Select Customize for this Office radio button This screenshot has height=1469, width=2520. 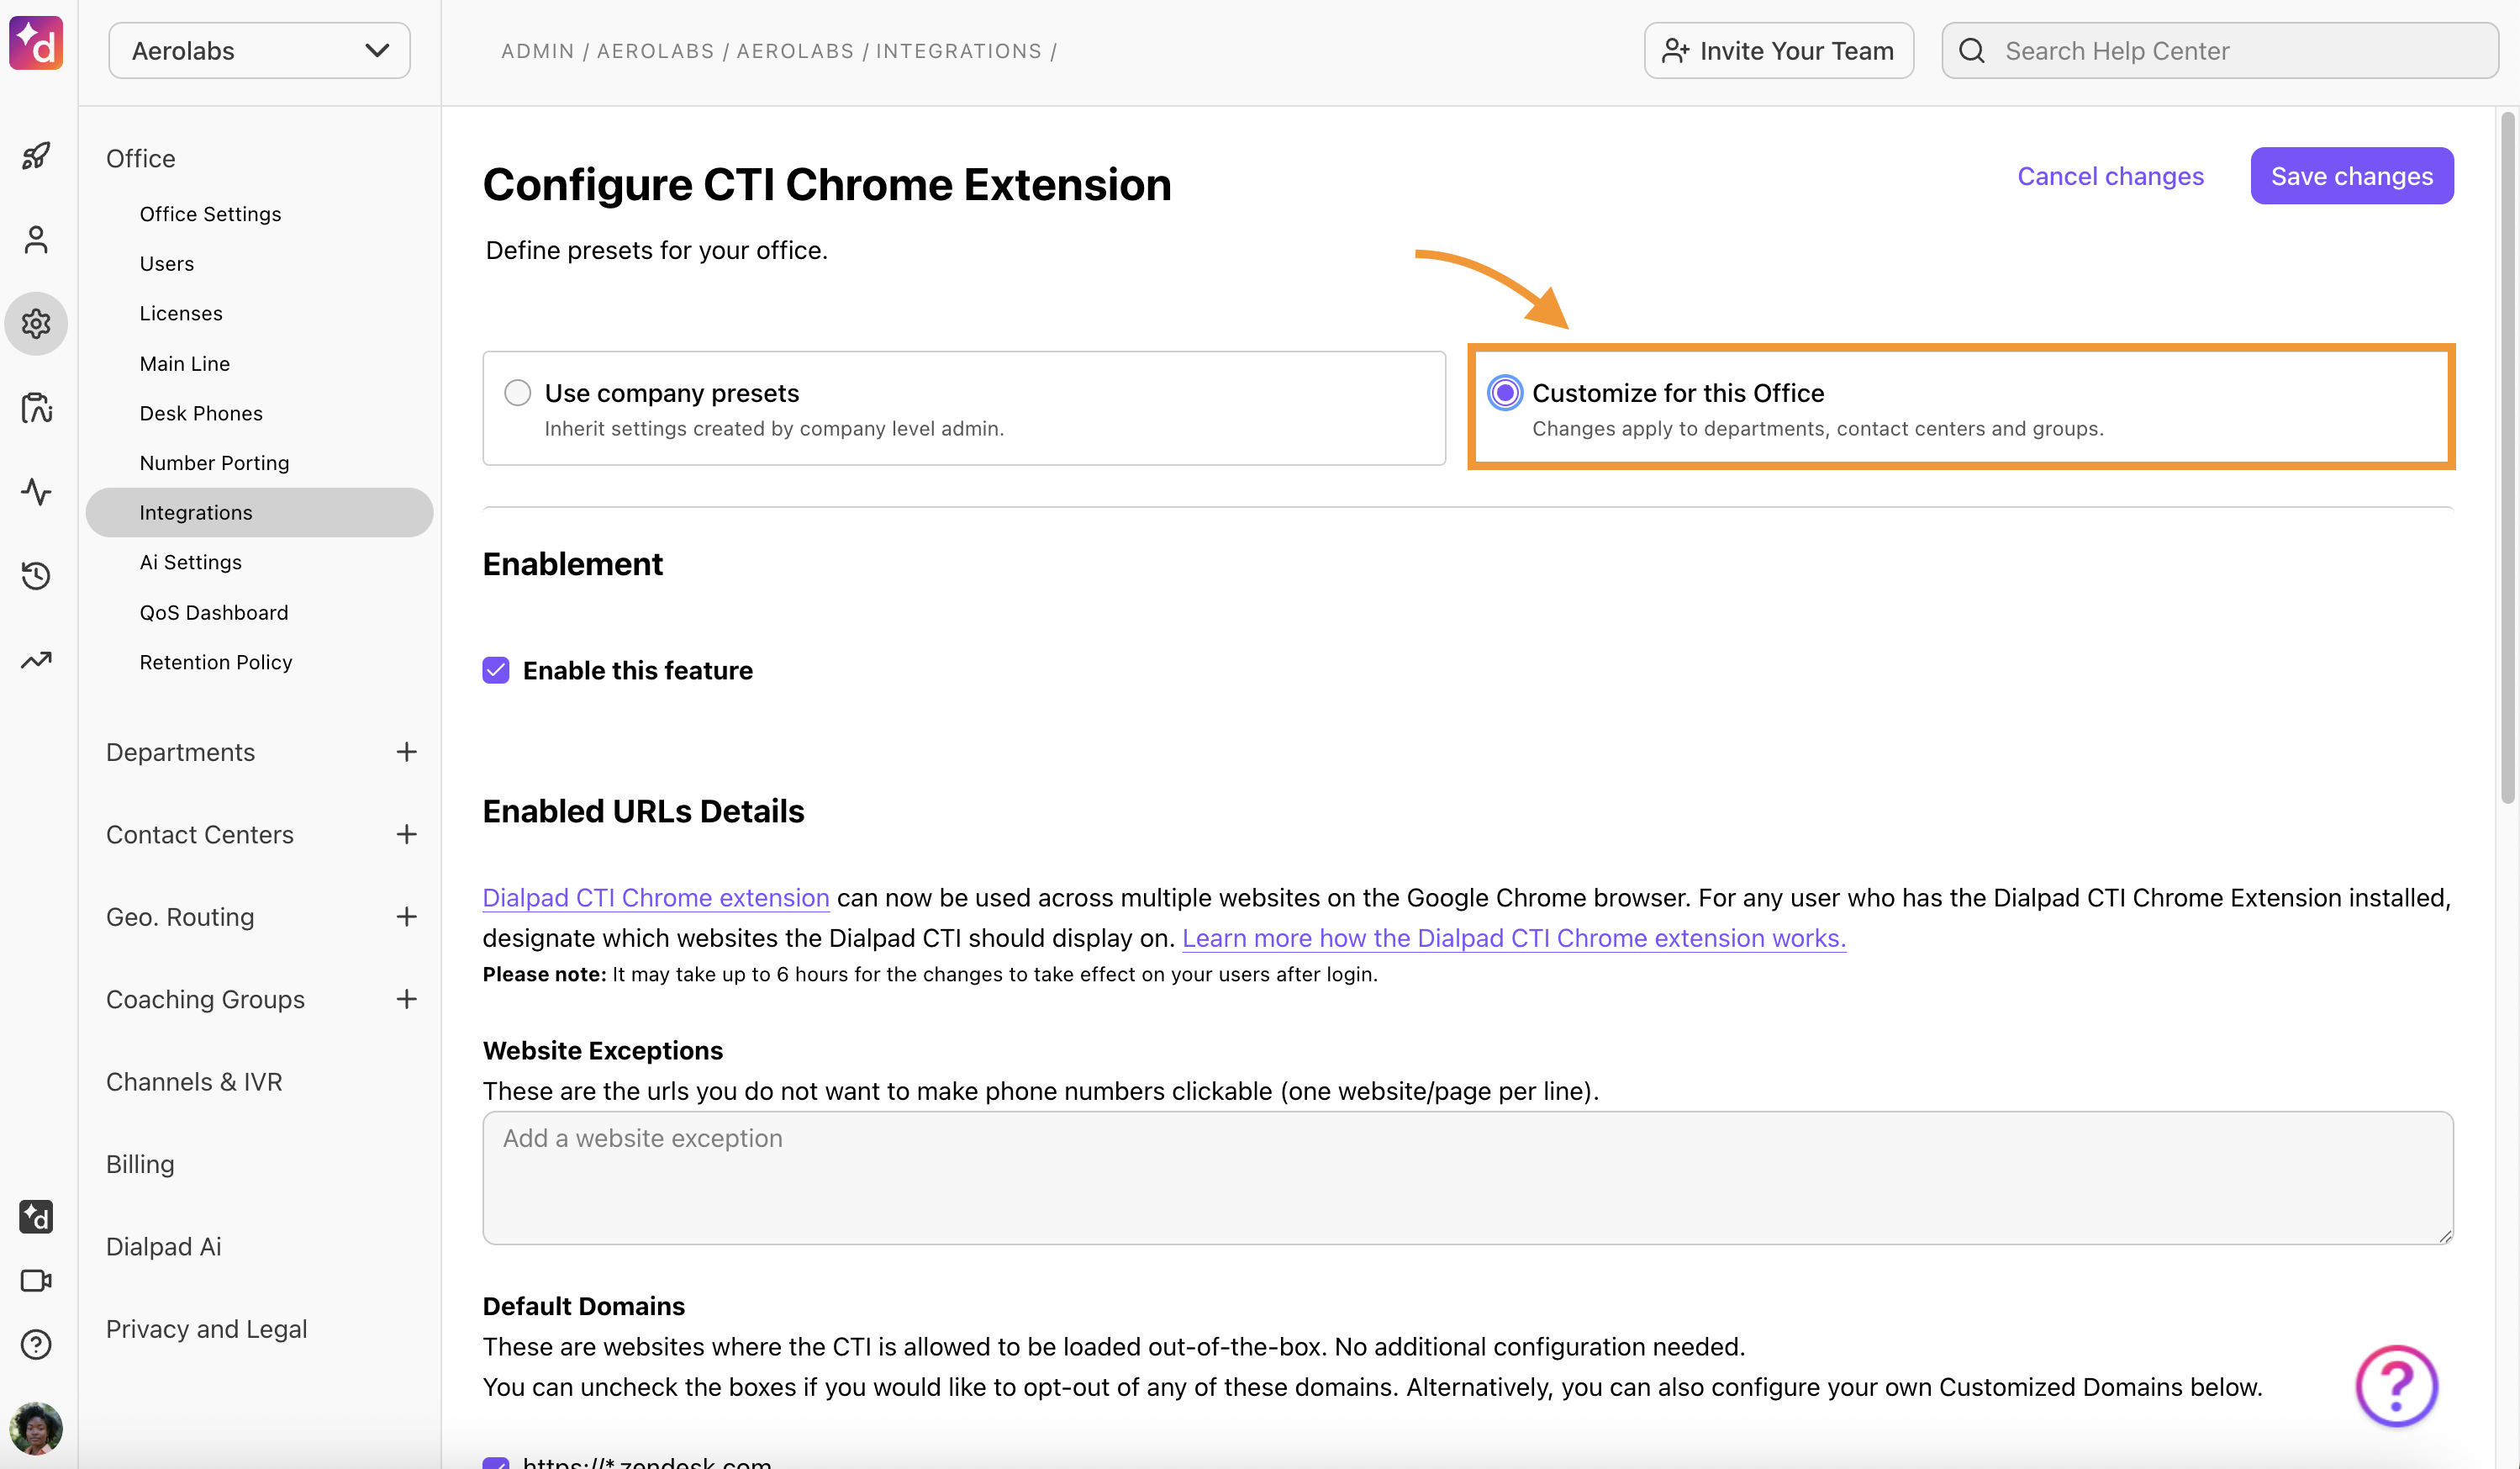point(1504,393)
